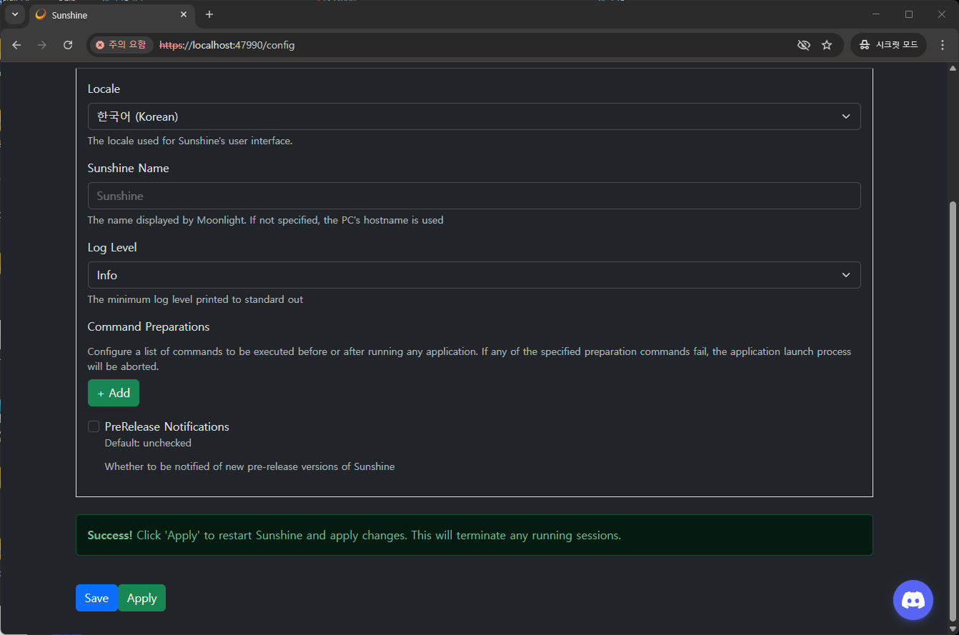Click the browser back arrow
This screenshot has width=959, height=635.
click(16, 45)
